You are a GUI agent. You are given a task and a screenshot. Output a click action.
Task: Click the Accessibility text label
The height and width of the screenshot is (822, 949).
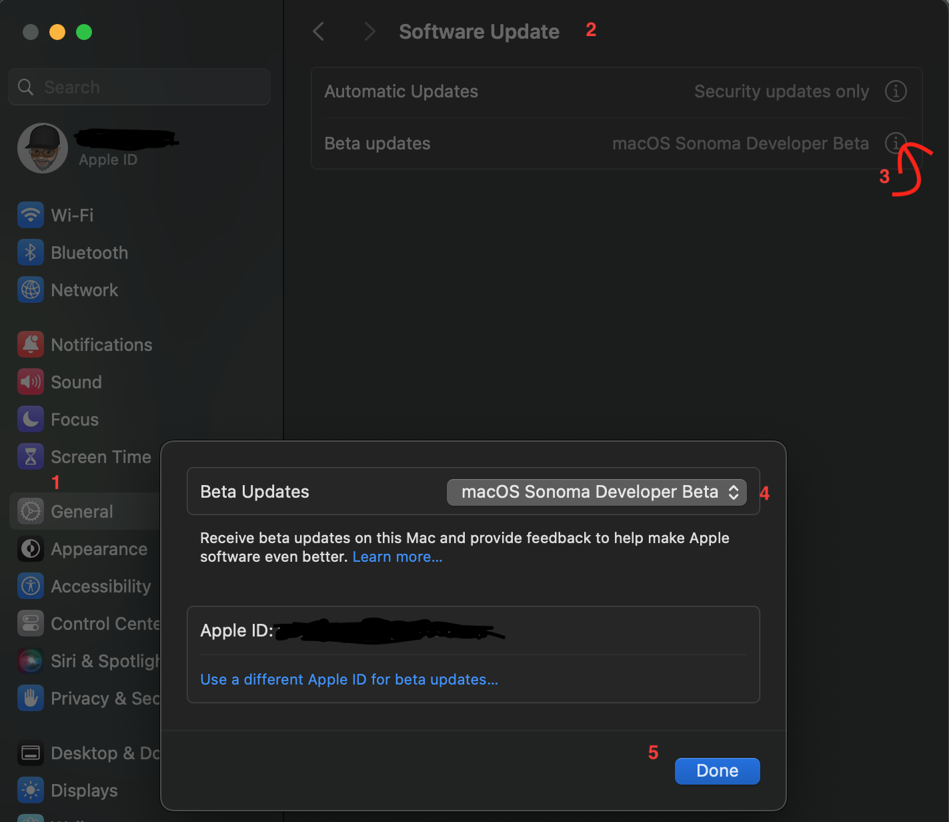(x=101, y=586)
